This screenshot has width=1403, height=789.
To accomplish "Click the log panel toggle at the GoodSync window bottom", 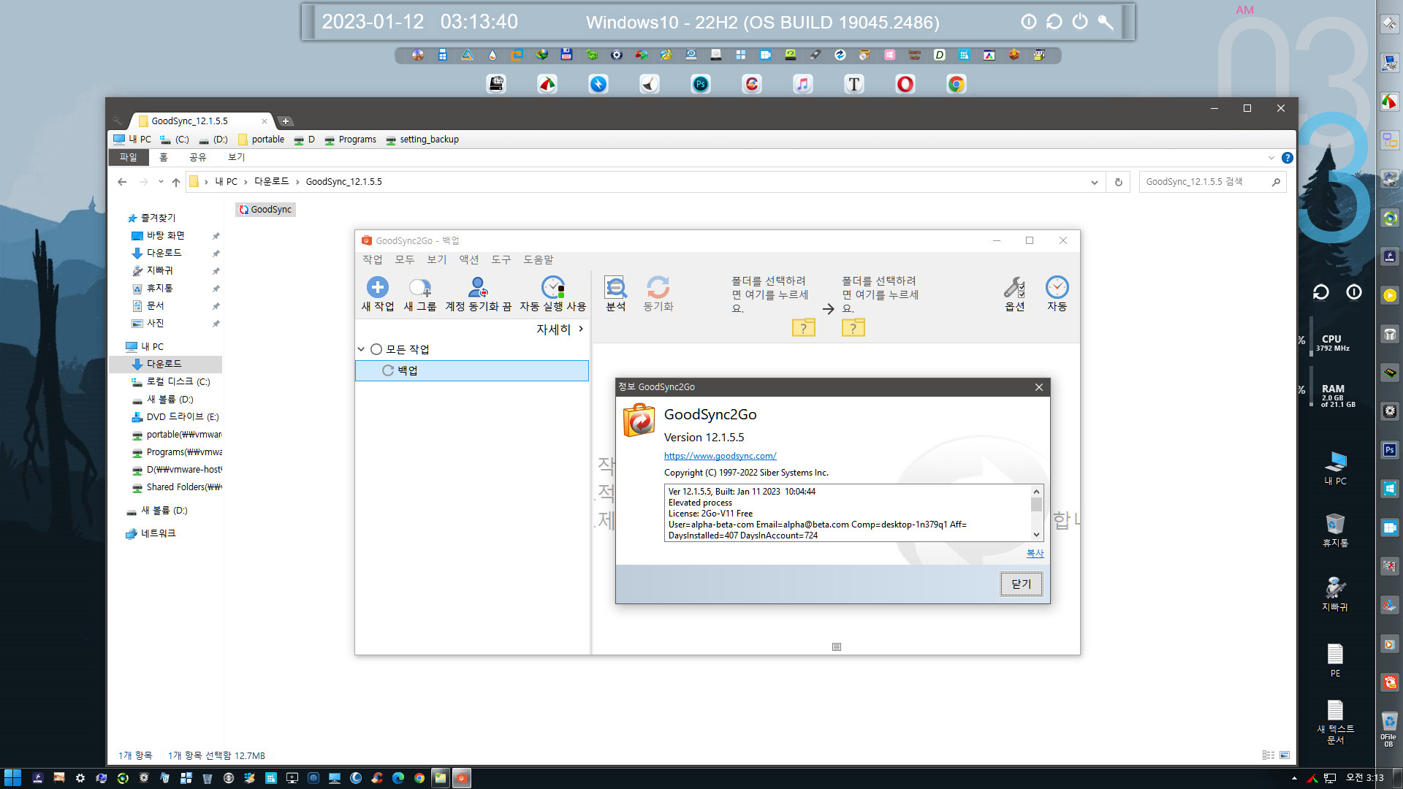I will [837, 647].
